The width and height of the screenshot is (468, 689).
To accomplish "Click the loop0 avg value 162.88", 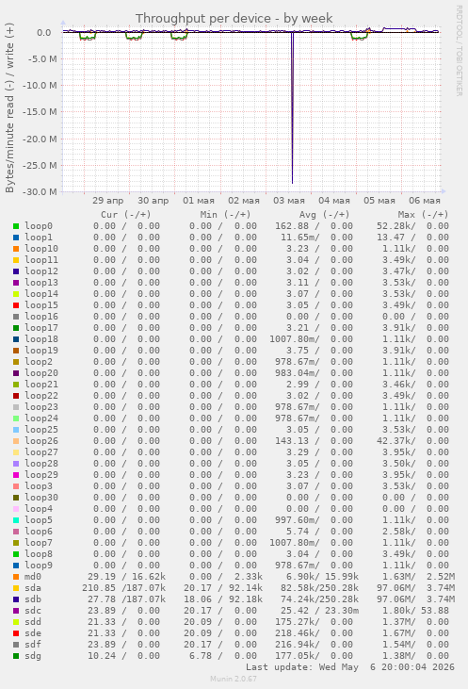I will 292,226.
